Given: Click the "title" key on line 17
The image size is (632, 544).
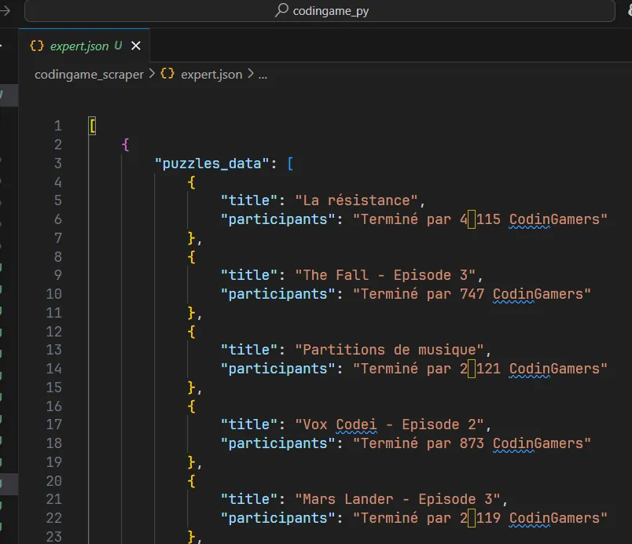Looking at the screenshot, I should click(x=249, y=425).
